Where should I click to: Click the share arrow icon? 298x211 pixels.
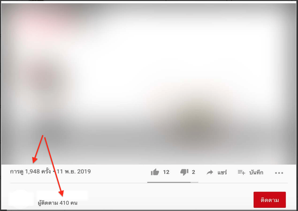(x=210, y=172)
